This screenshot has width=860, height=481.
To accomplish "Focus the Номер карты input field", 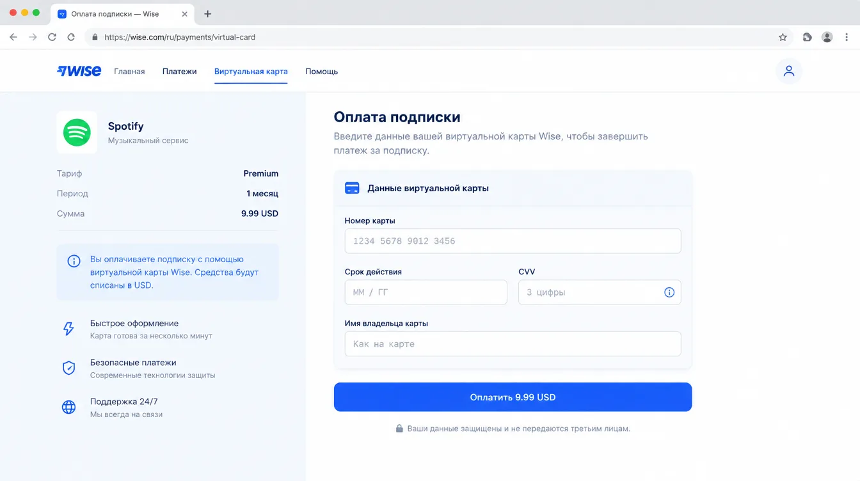I will click(513, 241).
